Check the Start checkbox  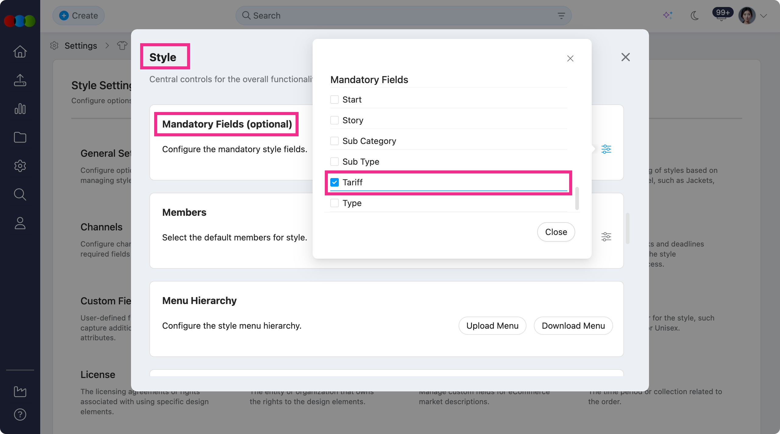click(x=335, y=100)
